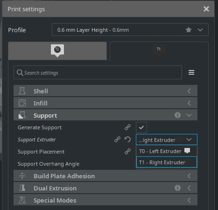Click link icon beside Support Placement
This screenshot has width=218, height=210.
[127, 152]
